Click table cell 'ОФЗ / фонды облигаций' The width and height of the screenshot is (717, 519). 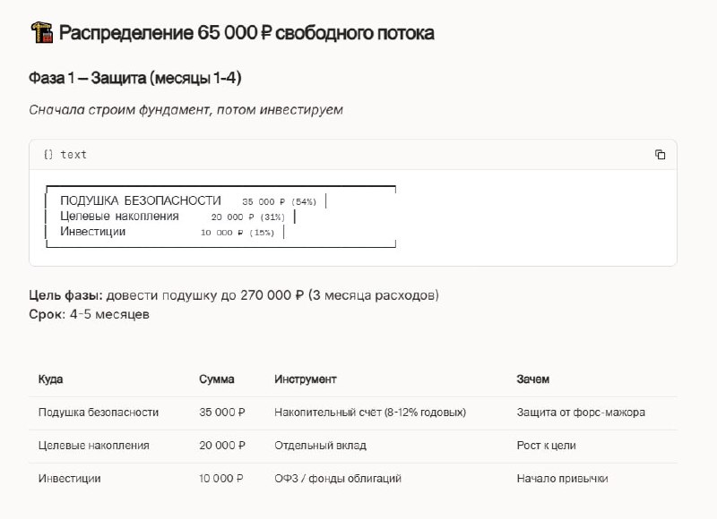(338, 479)
